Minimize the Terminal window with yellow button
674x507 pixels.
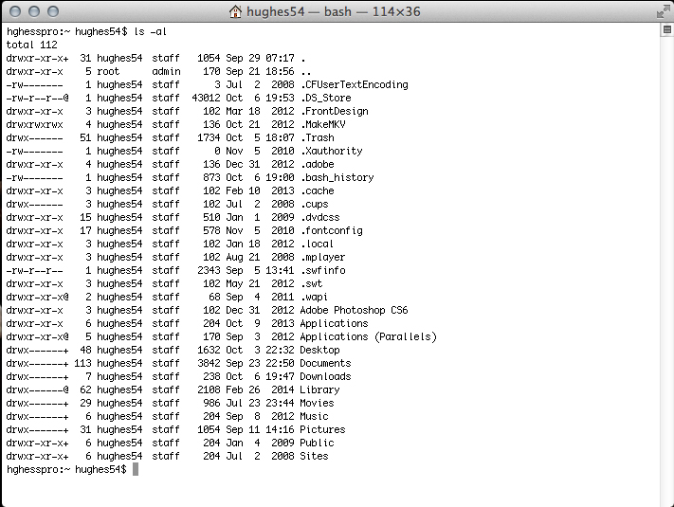pos(33,12)
